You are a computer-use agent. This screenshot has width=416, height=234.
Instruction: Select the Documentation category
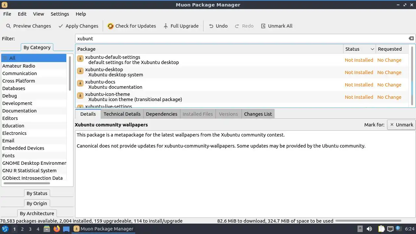tap(34, 111)
